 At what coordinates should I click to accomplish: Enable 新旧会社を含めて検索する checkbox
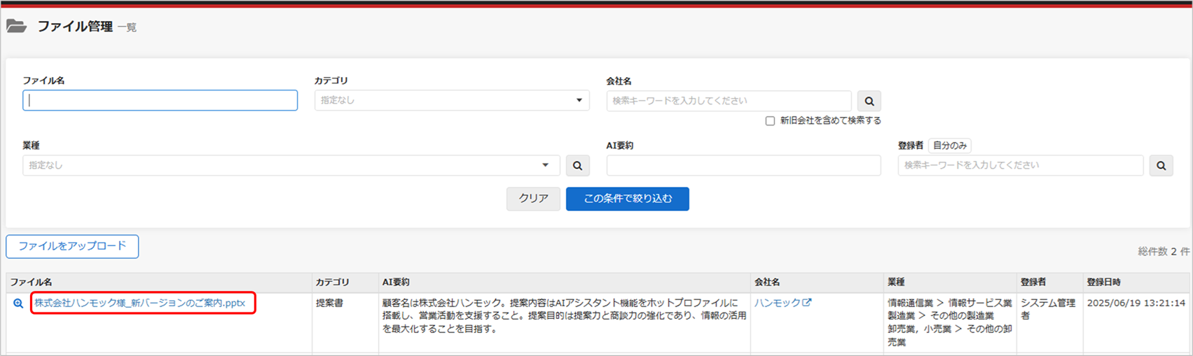[x=770, y=121]
